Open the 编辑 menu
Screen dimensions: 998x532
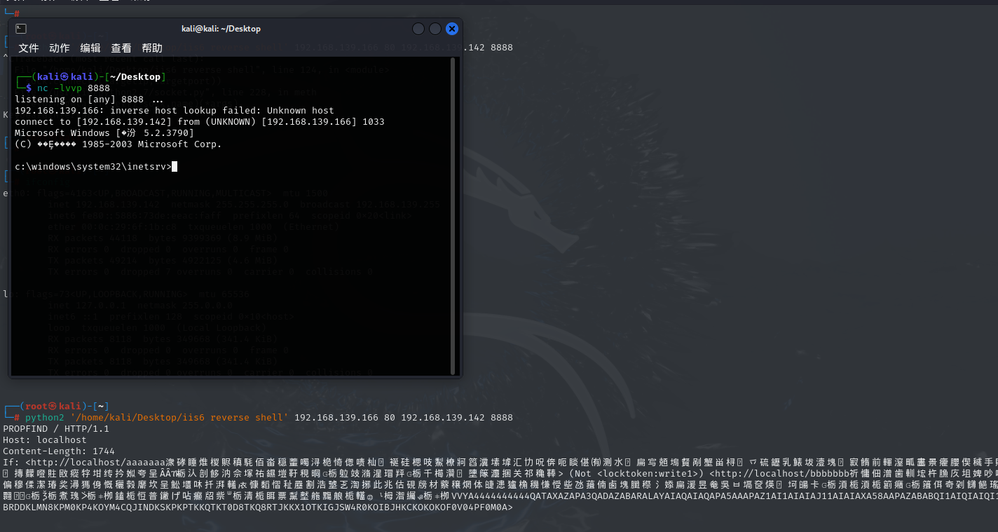90,48
